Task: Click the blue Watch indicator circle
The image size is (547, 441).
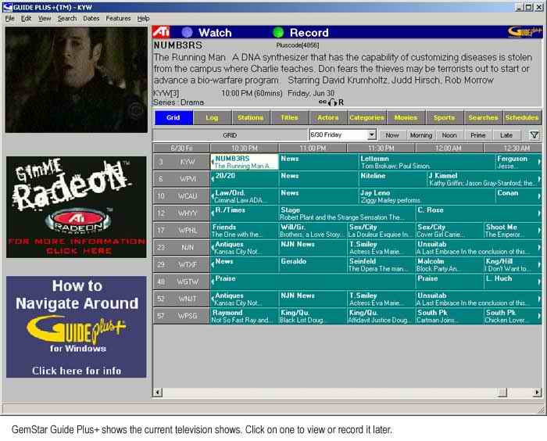Action: tap(187, 33)
